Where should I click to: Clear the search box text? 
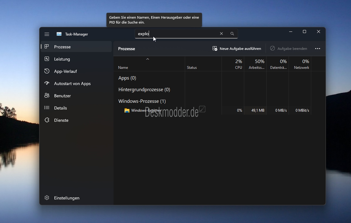coord(221,34)
